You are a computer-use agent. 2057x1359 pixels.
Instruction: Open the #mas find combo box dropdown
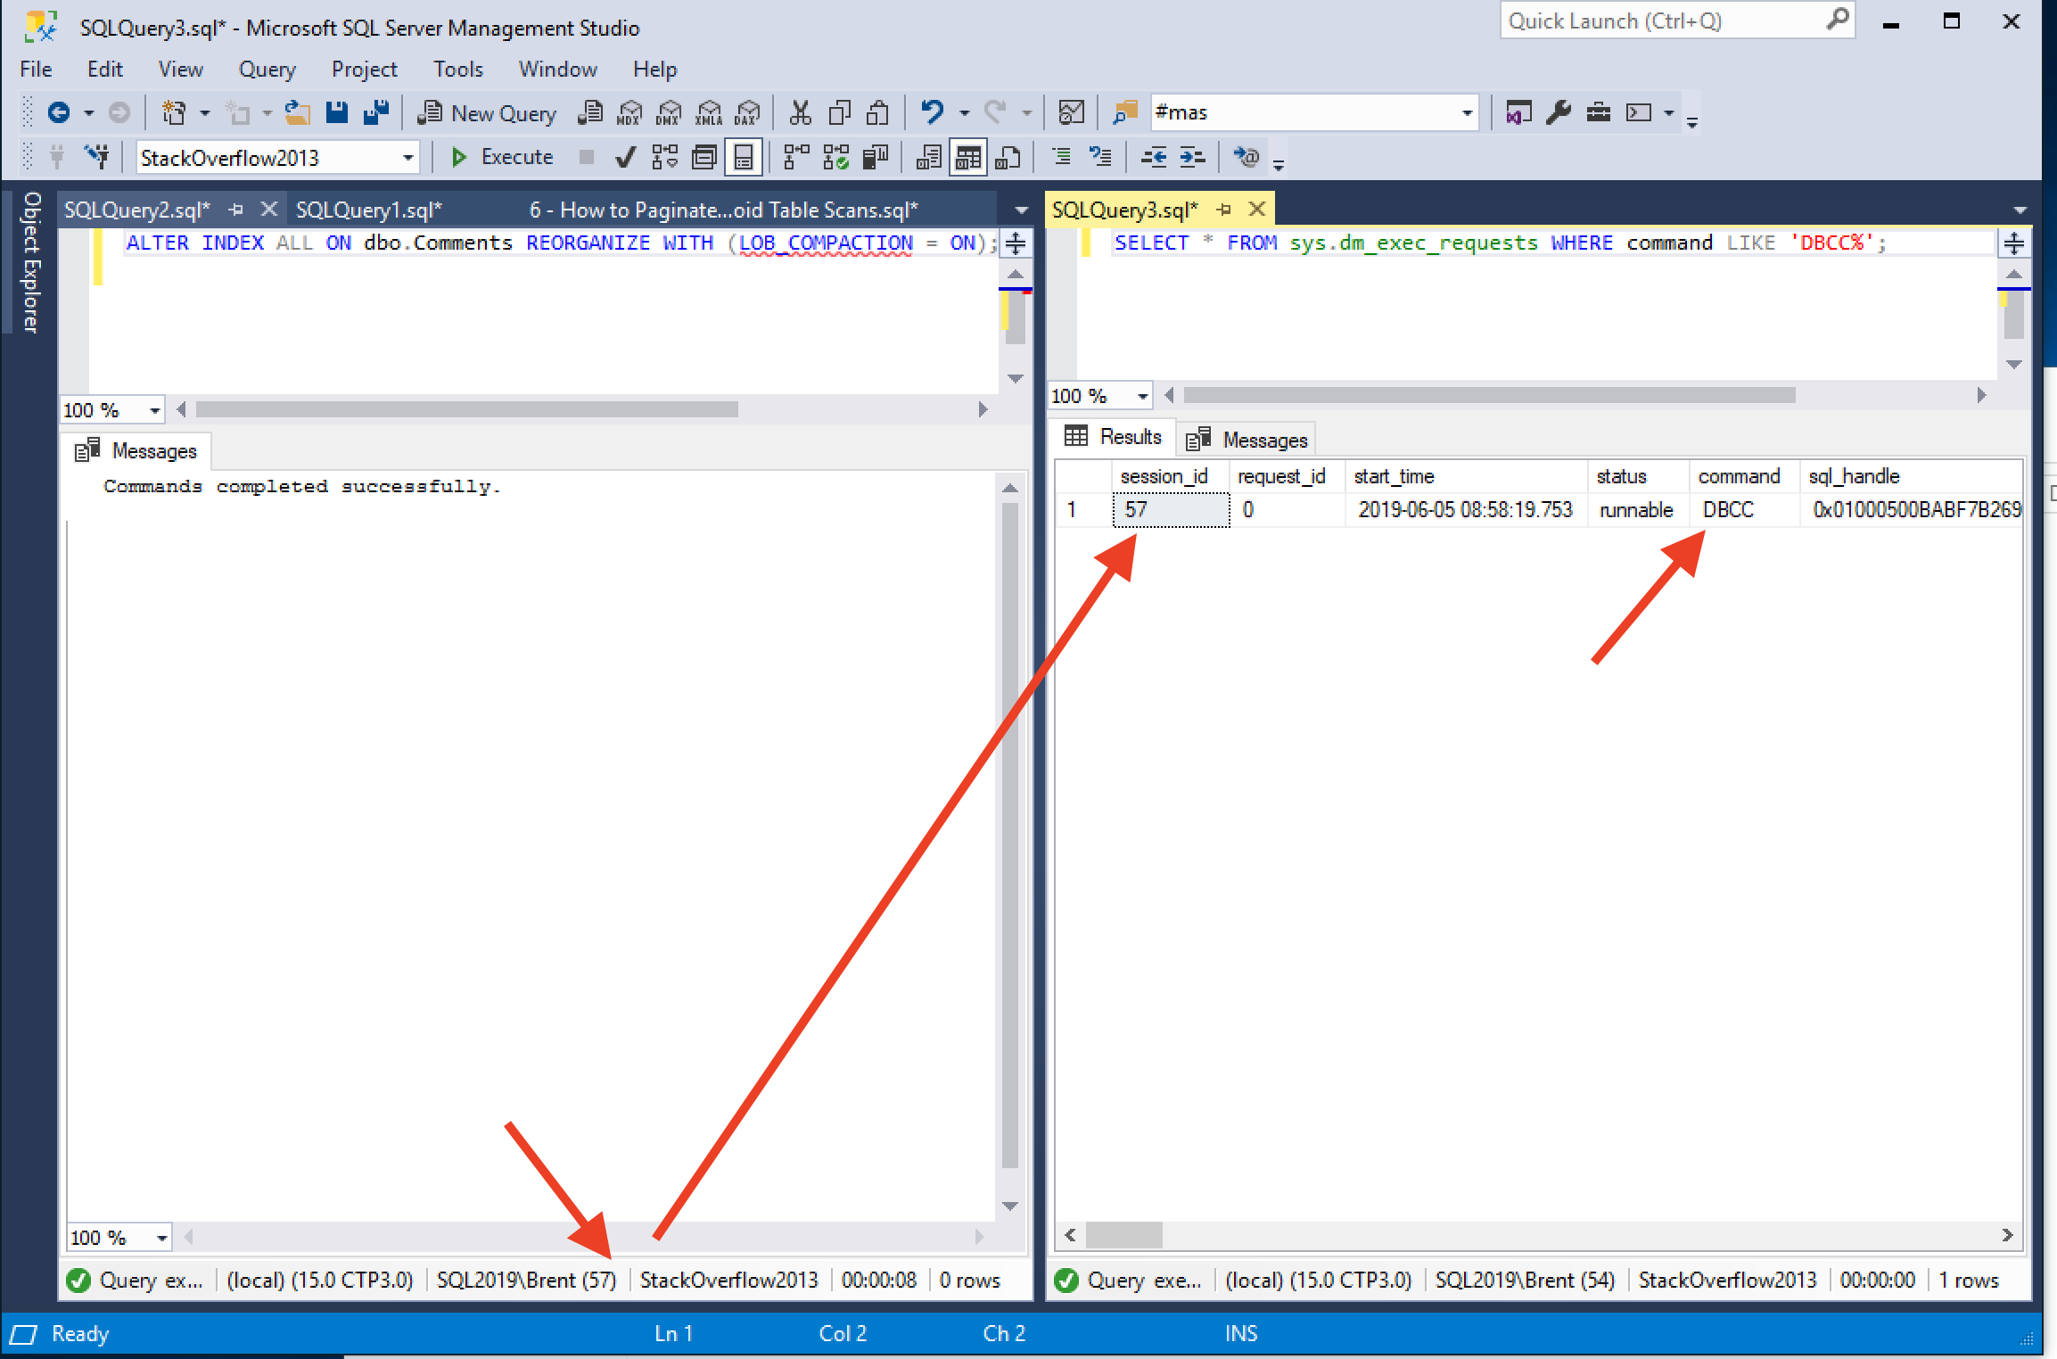pyautogui.click(x=1467, y=112)
